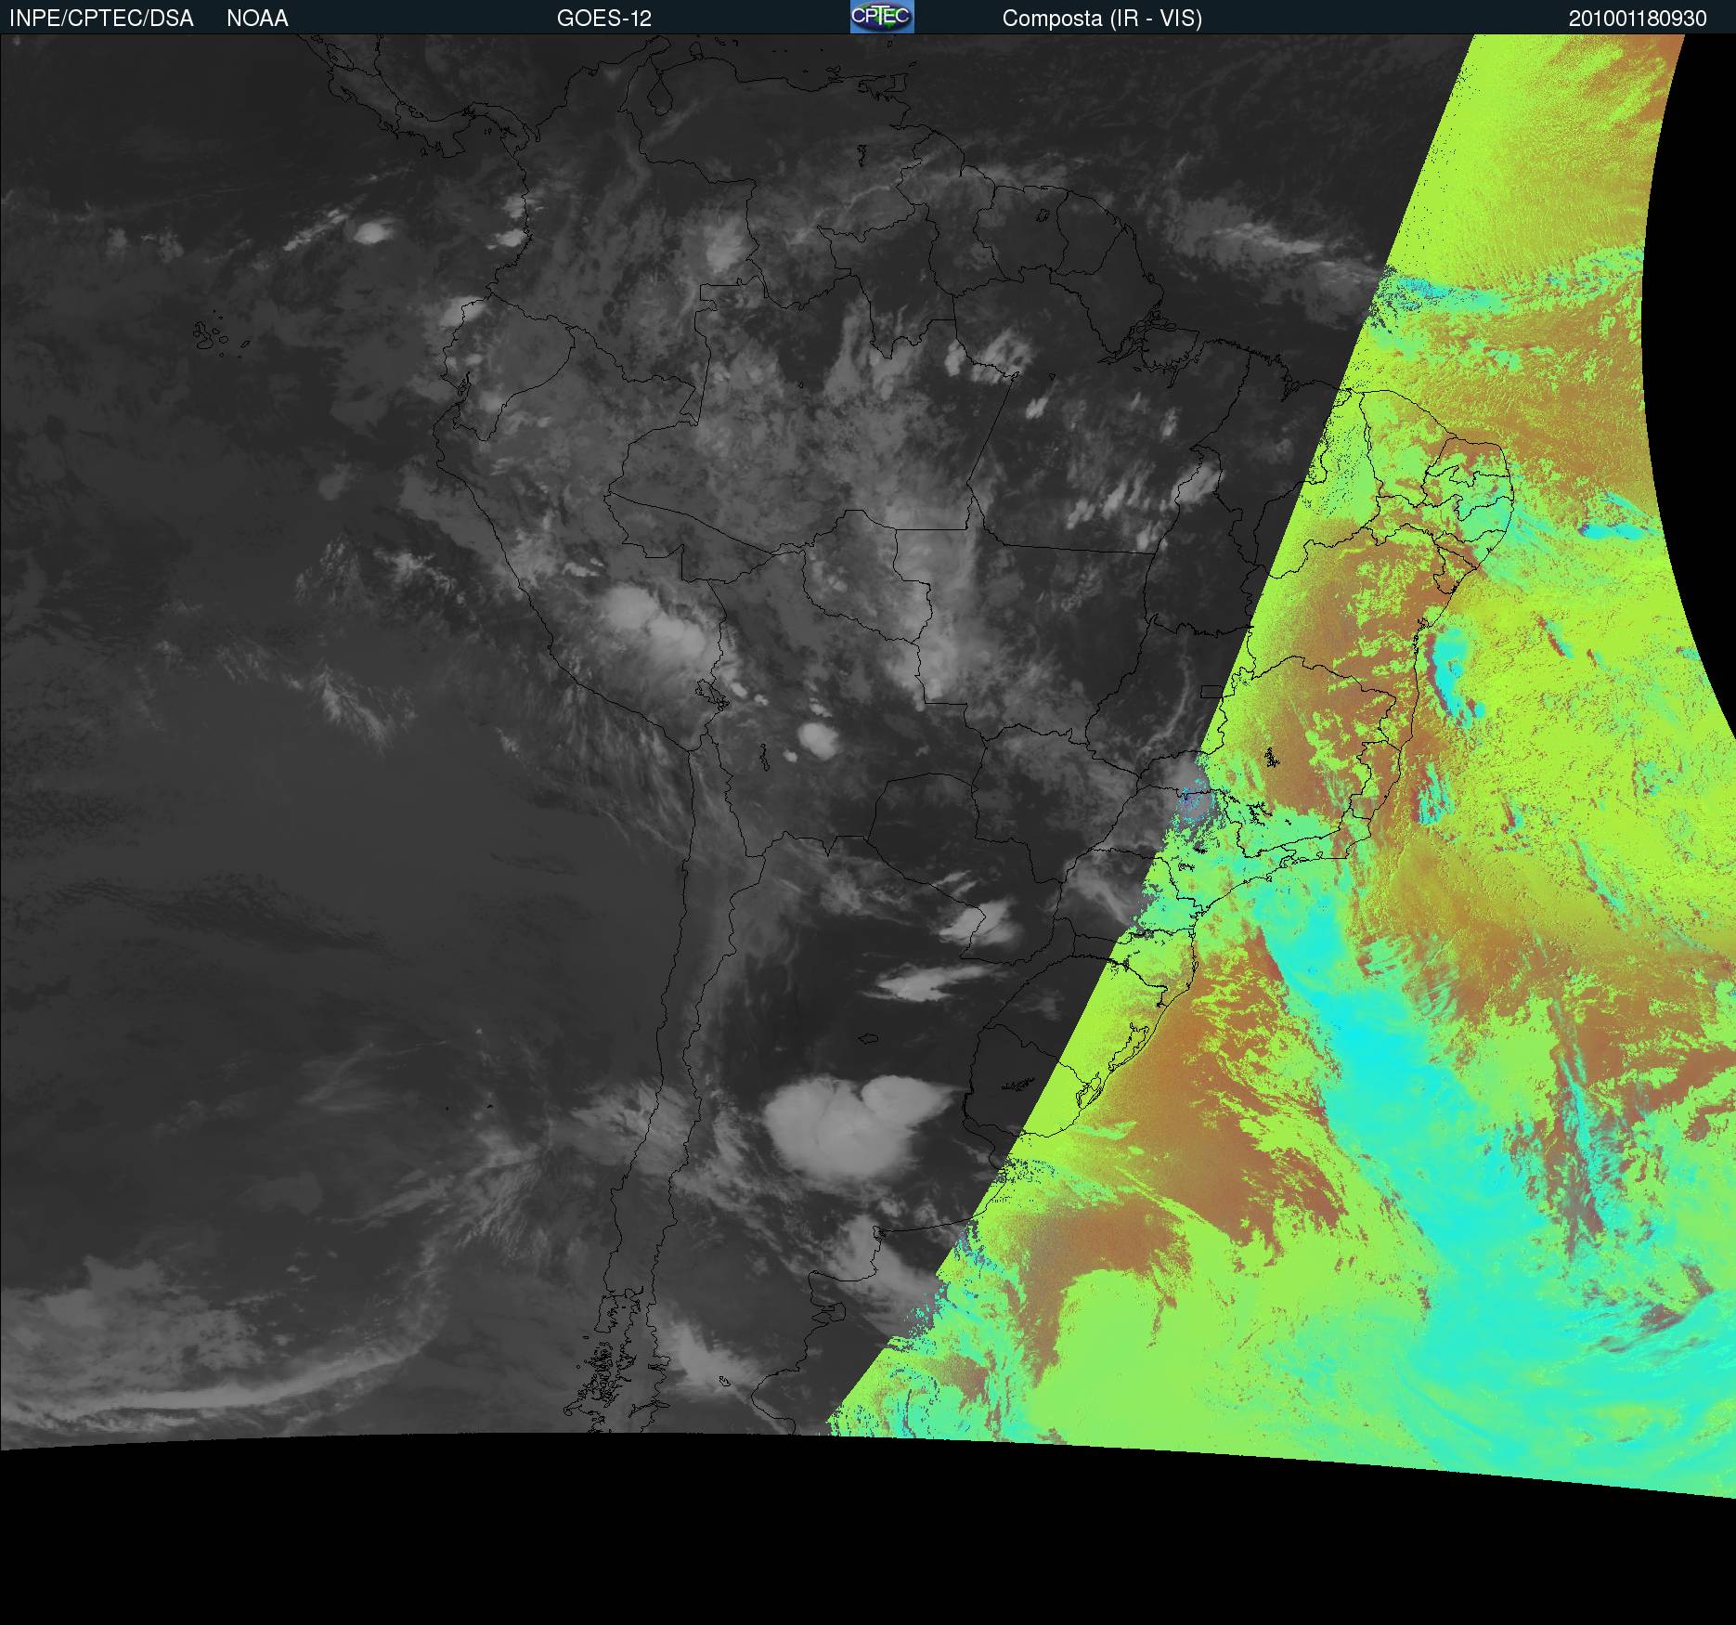
Task: Click the Composta (IR - VIS) title
Action: point(1102,19)
